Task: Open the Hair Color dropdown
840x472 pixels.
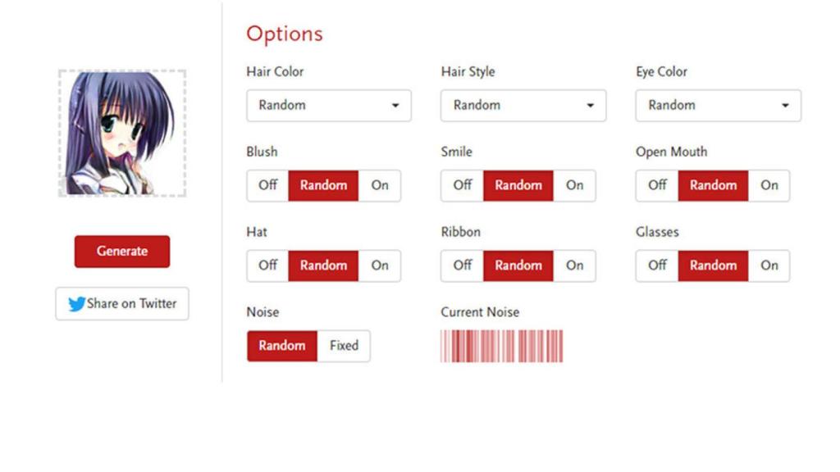Action: [x=328, y=106]
